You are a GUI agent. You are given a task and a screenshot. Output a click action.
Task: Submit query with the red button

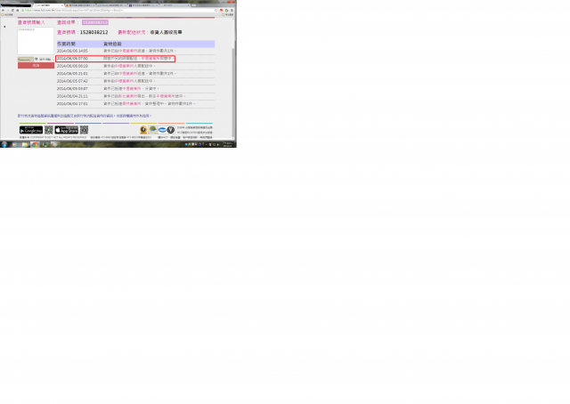click(x=36, y=65)
